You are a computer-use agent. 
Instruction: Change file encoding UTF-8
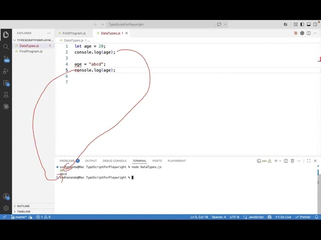[234, 217]
